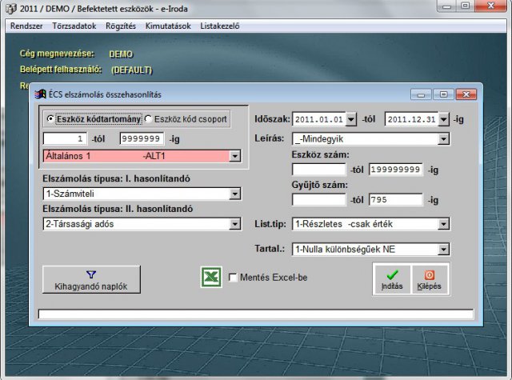Expand List.tip 1-Részletes dropdown
The height and width of the screenshot is (380, 512).
pyautogui.click(x=442, y=224)
